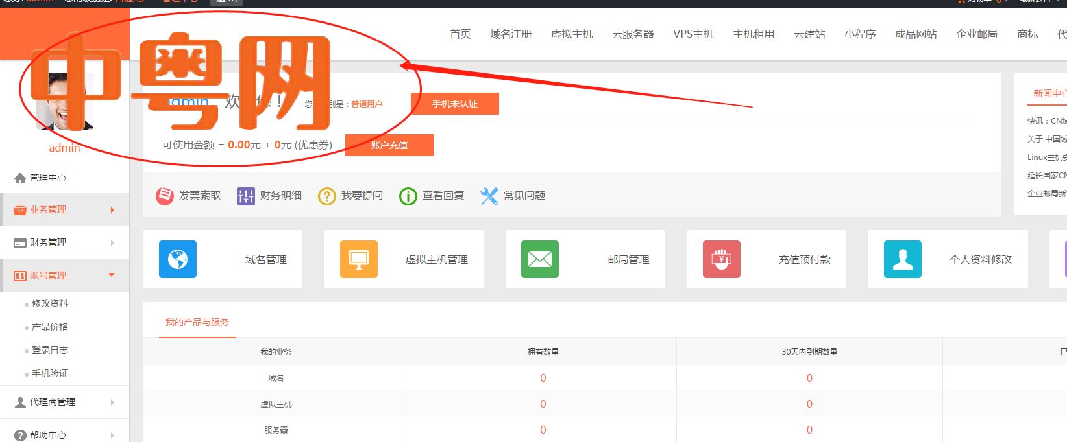1067x442 pixels.
Task: Open the financial details sliders icon
Action: click(x=246, y=196)
